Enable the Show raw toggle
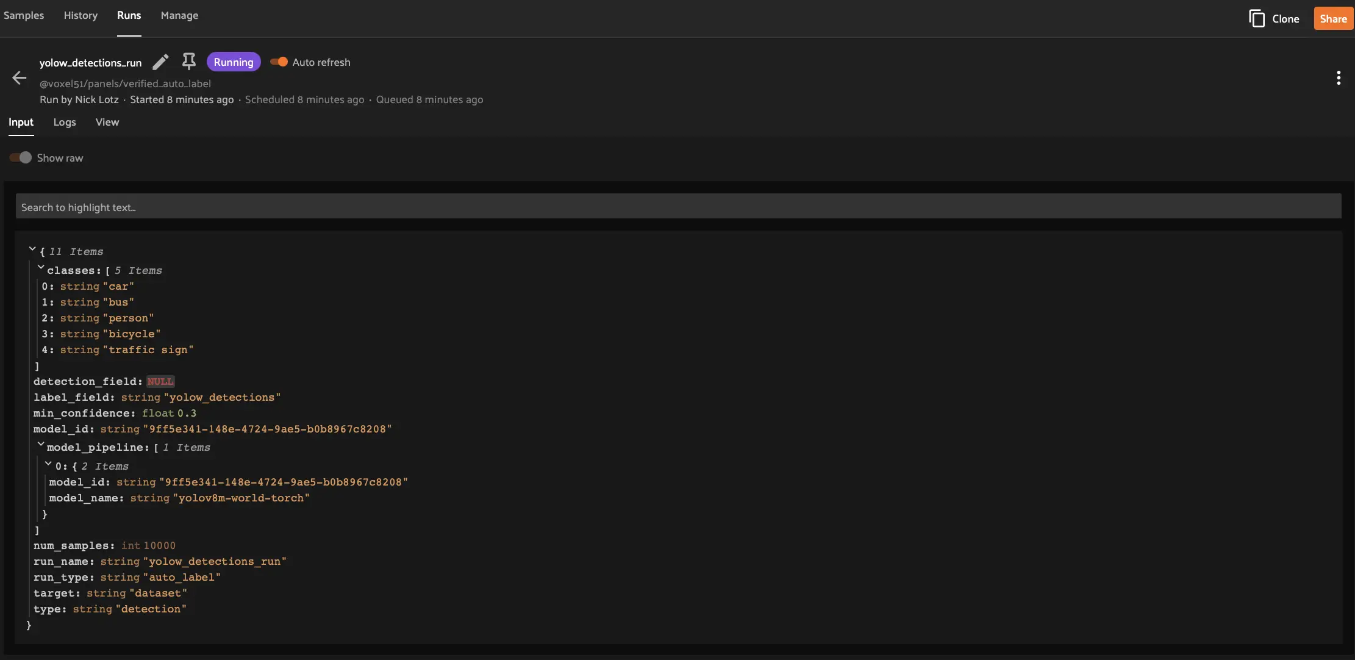The image size is (1355, 660). pyautogui.click(x=21, y=158)
